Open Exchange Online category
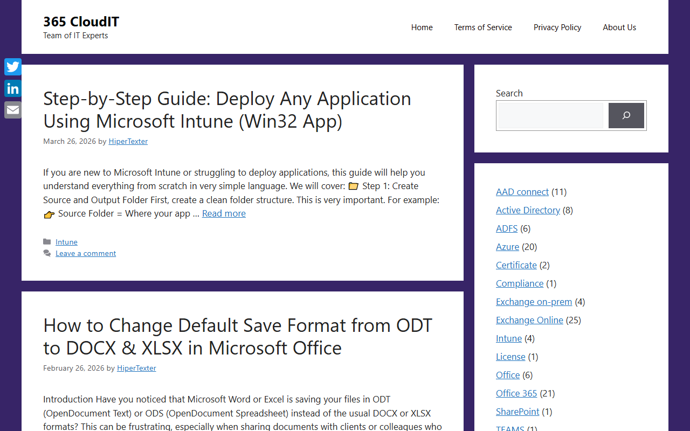This screenshot has height=431, width=690. point(529,320)
